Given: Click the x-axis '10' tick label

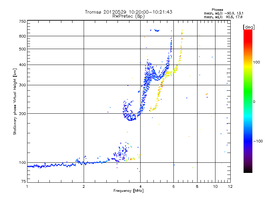Looking at the screenshot, I should pyautogui.click(x=215, y=186).
